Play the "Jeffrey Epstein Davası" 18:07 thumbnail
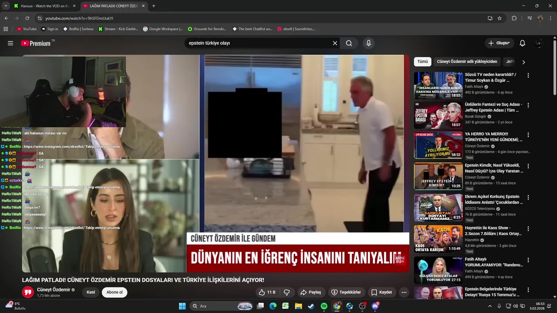 coord(438,115)
